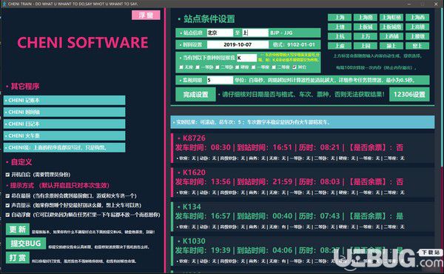Click K8726 departure time 08:30 line

[289, 147]
